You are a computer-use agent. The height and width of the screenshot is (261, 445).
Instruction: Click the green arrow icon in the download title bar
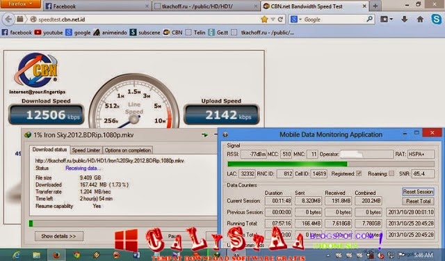pos(204,134)
